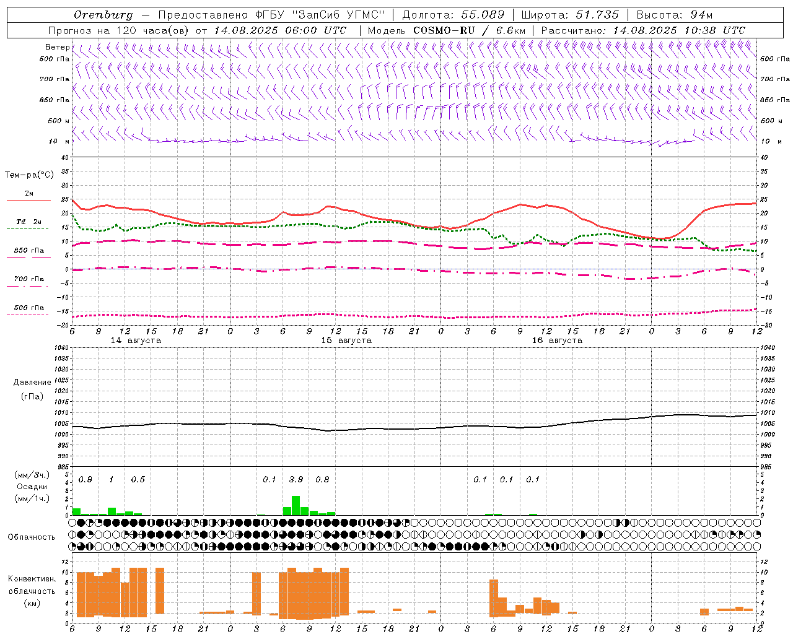Click the 3-hour precipitation value "3.9"
Image resolution: width=793 pixels, height=634 pixels.
296,480
